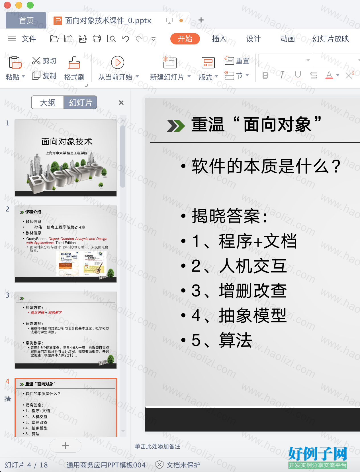The image size is (360, 472).
Task: Open font color dropdown arrow
Action: pos(338,75)
